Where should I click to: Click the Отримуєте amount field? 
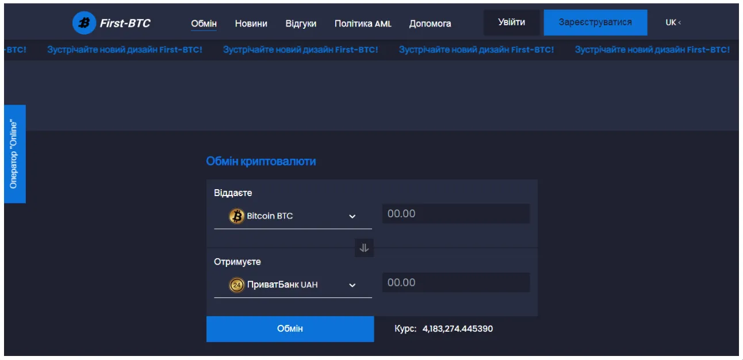click(455, 282)
